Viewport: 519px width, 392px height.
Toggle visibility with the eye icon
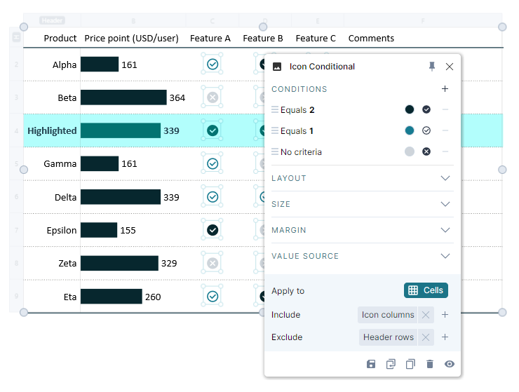[x=450, y=364]
